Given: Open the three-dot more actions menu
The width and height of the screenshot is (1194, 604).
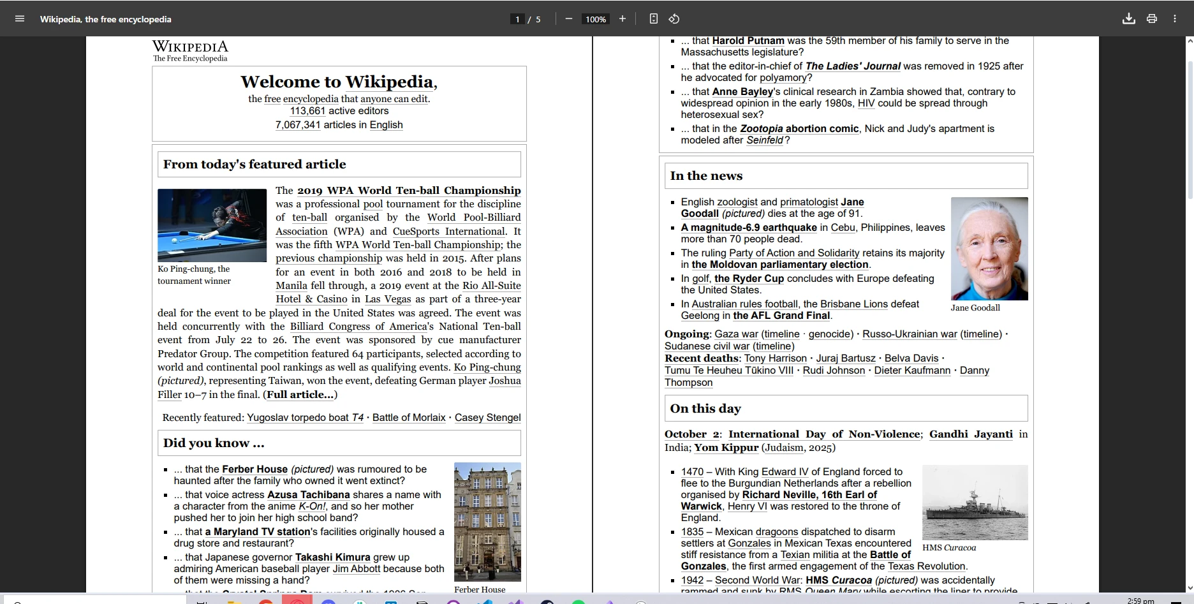Looking at the screenshot, I should tap(1175, 19).
